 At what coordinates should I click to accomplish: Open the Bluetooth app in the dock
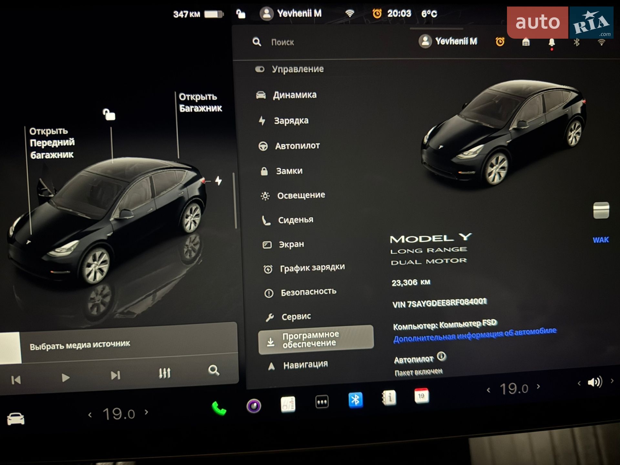[356, 400]
